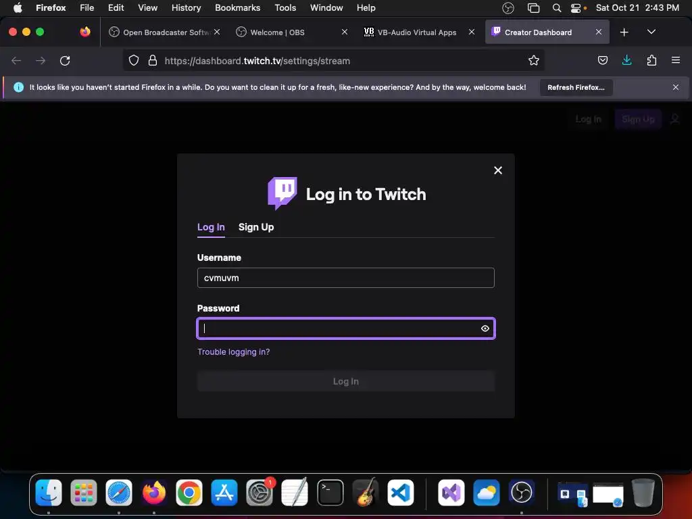
Task: Open the Edit menu
Action: coord(116,7)
